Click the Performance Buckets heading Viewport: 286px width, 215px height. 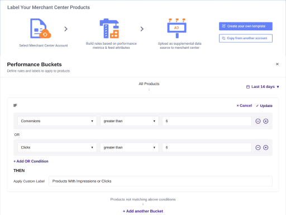pos(35,64)
